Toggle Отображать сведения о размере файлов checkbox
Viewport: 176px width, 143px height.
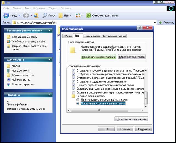(73, 74)
